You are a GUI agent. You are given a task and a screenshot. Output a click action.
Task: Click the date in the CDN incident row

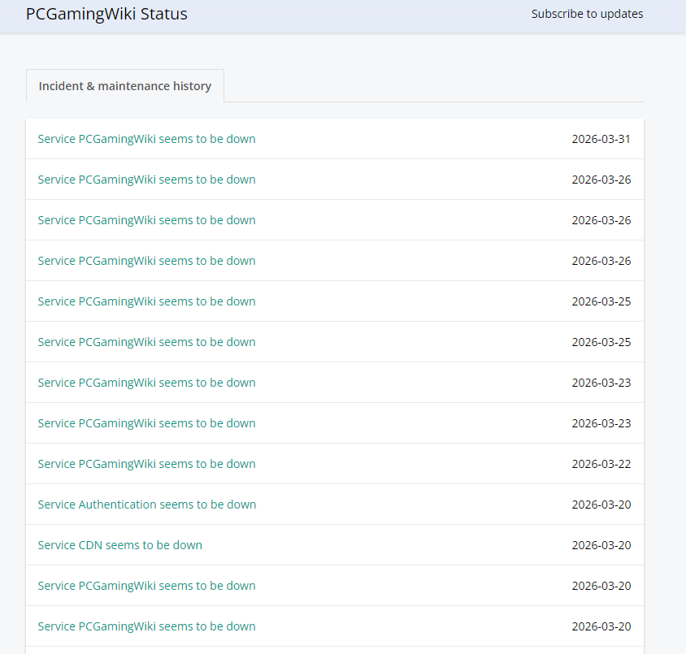tap(601, 545)
